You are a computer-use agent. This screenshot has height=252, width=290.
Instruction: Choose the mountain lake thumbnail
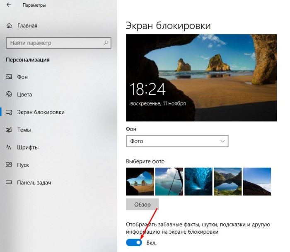(x=228, y=181)
